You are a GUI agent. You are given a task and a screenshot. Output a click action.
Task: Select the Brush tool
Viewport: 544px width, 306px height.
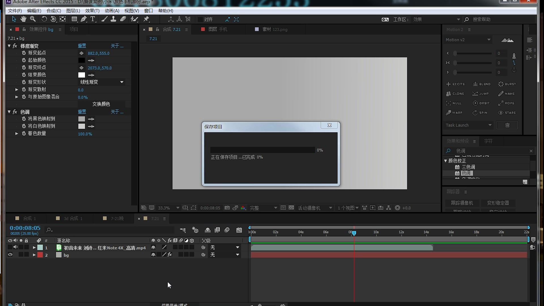click(104, 19)
